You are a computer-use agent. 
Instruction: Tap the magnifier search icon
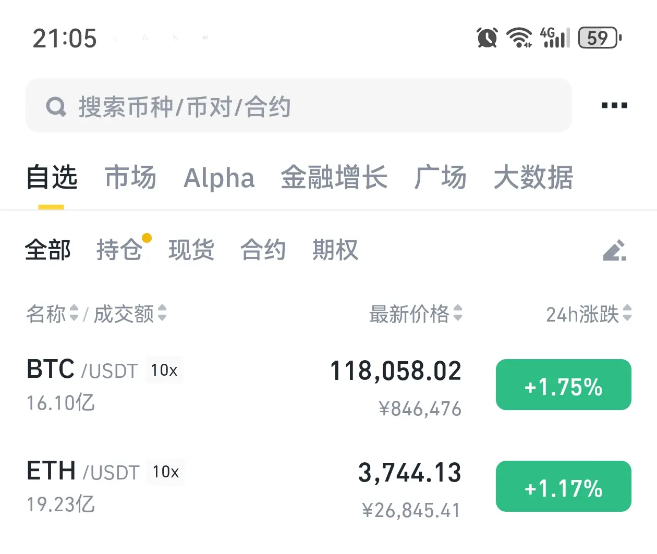(x=56, y=106)
